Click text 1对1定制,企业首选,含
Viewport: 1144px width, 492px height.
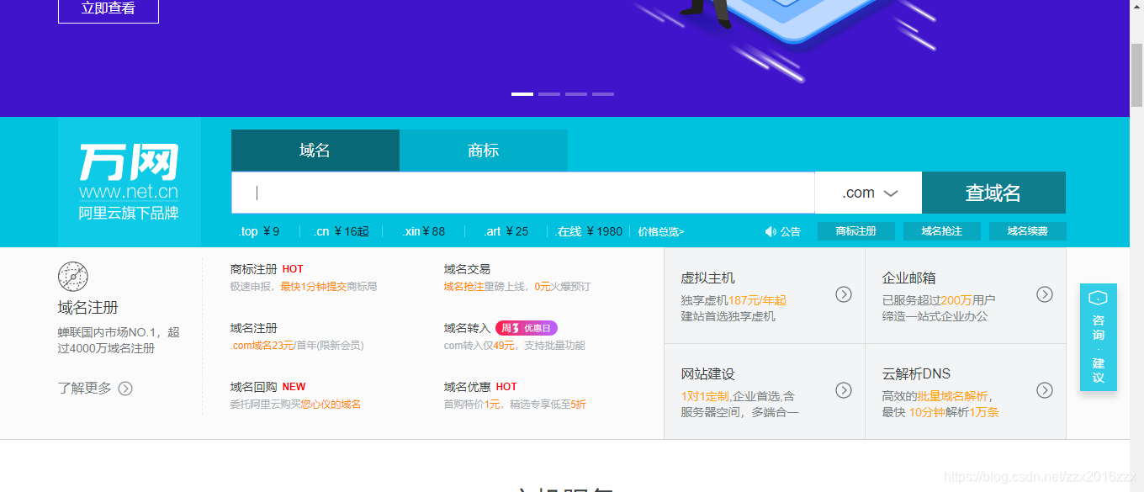tap(738, 396)
